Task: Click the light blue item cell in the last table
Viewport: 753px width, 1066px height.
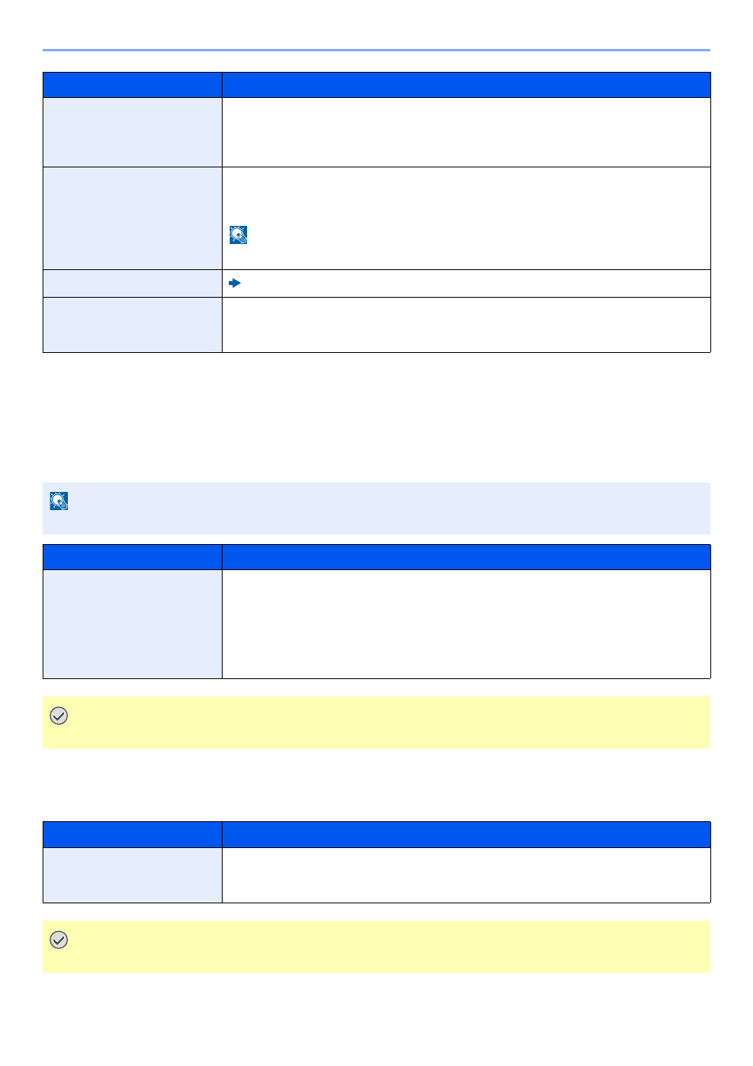Action: [x=133, y=875]
